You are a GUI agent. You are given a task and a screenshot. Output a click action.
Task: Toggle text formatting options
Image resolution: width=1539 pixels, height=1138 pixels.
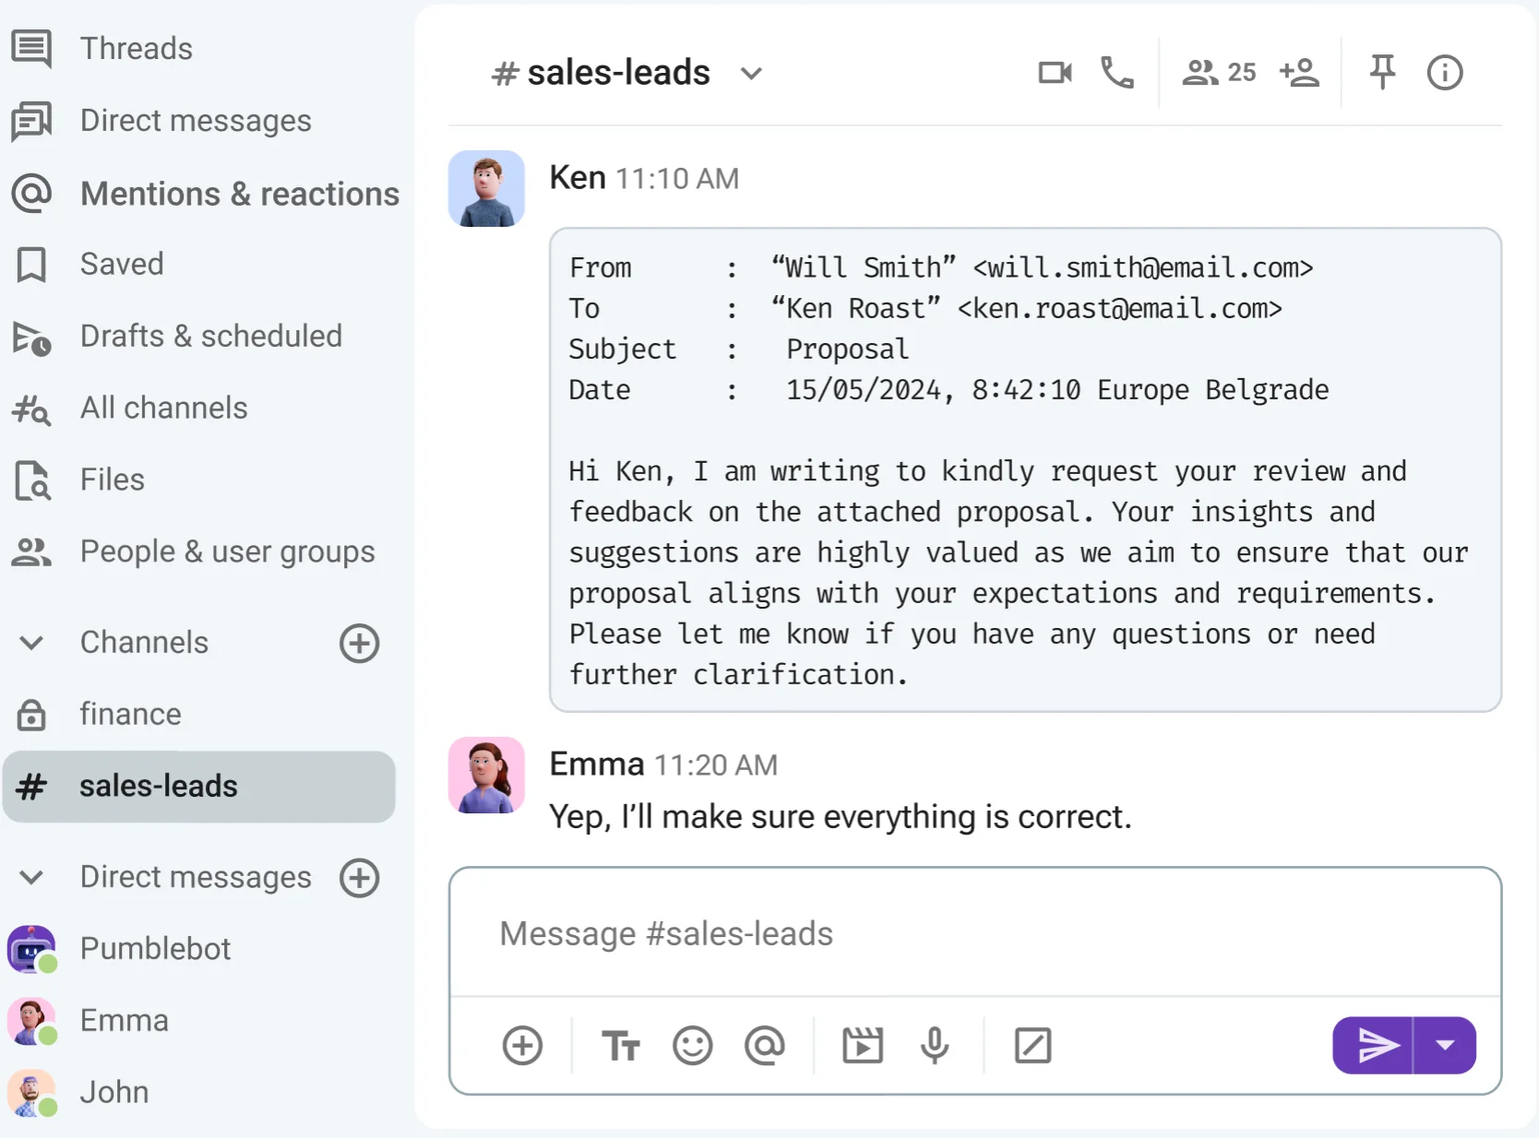pos(620,1046)
